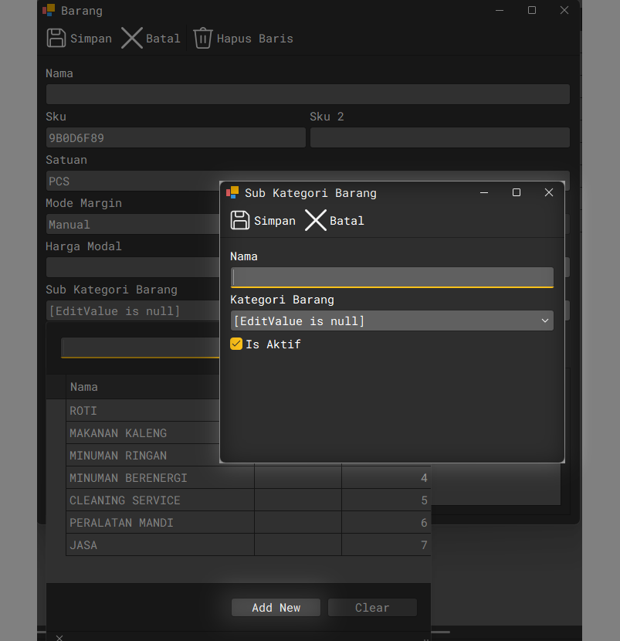Focus the Nama field in the dialog

pos(391,277)
